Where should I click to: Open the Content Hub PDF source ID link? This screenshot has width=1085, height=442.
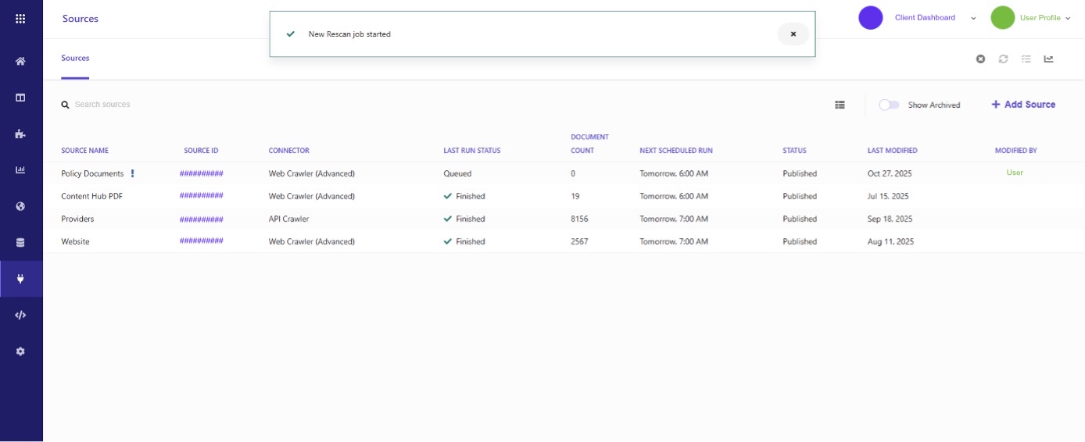click(x=202, y=196)
